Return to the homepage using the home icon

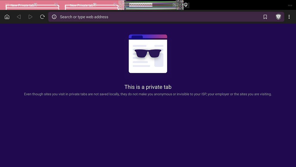(x=7, y=17)
